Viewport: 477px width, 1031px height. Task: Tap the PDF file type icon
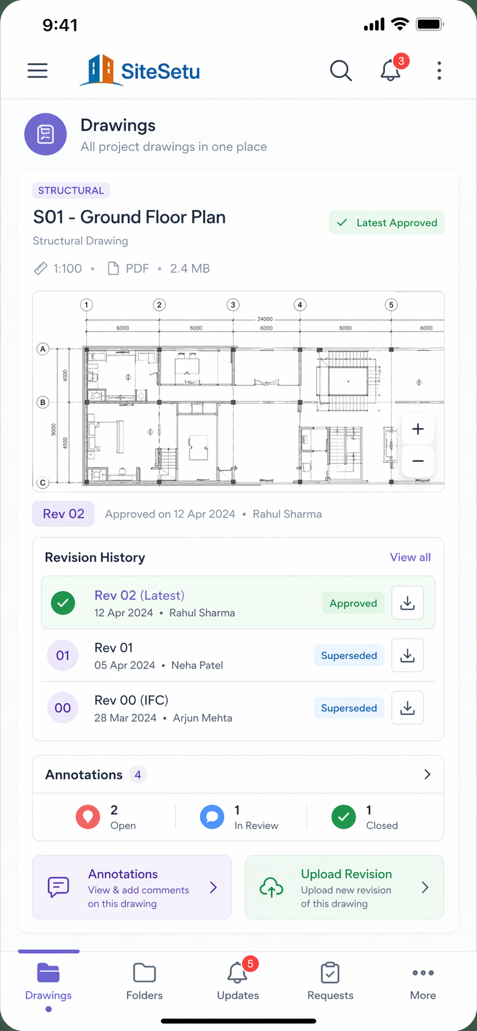click(113, 268)
